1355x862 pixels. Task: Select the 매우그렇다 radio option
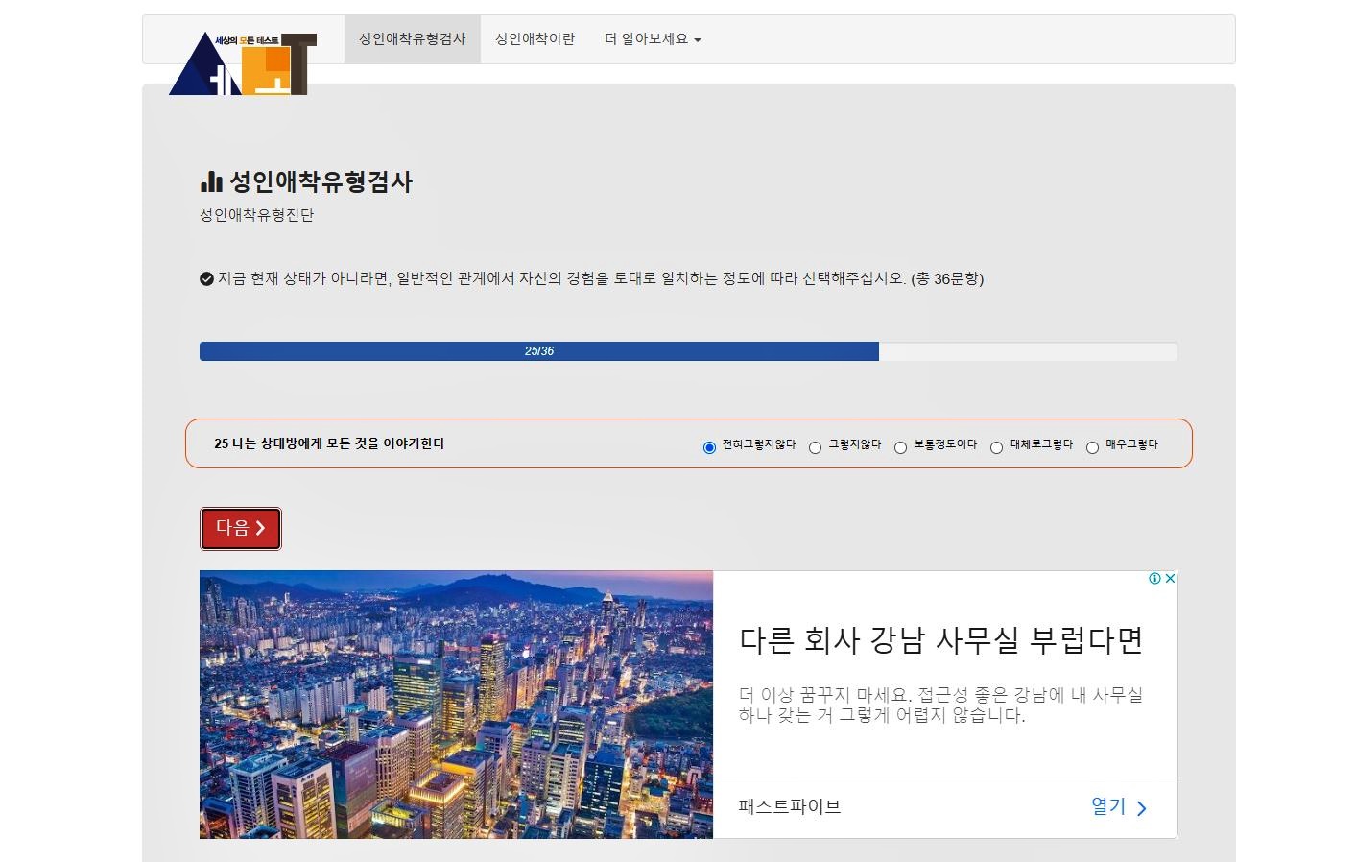click(1092, 447)
